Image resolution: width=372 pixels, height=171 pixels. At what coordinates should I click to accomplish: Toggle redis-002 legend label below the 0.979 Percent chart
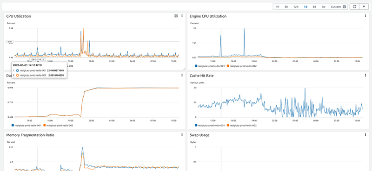[60, 125]
